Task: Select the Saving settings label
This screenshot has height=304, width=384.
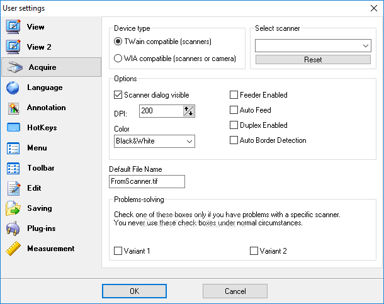Action: point(40,208)
